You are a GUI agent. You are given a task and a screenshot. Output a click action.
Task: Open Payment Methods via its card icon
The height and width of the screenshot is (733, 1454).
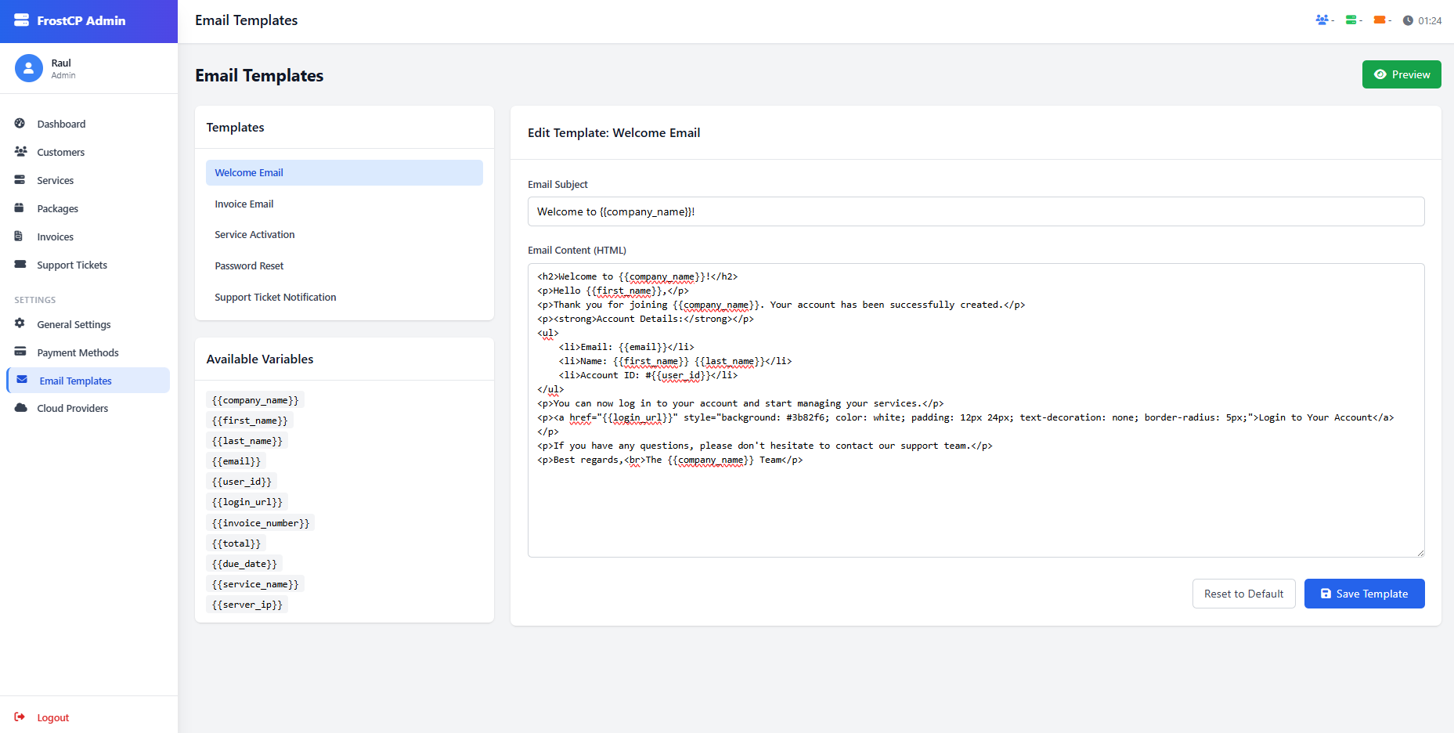click(20, 352)
